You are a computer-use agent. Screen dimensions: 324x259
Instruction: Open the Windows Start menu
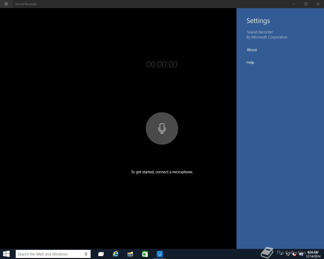(x=6, y=254)
